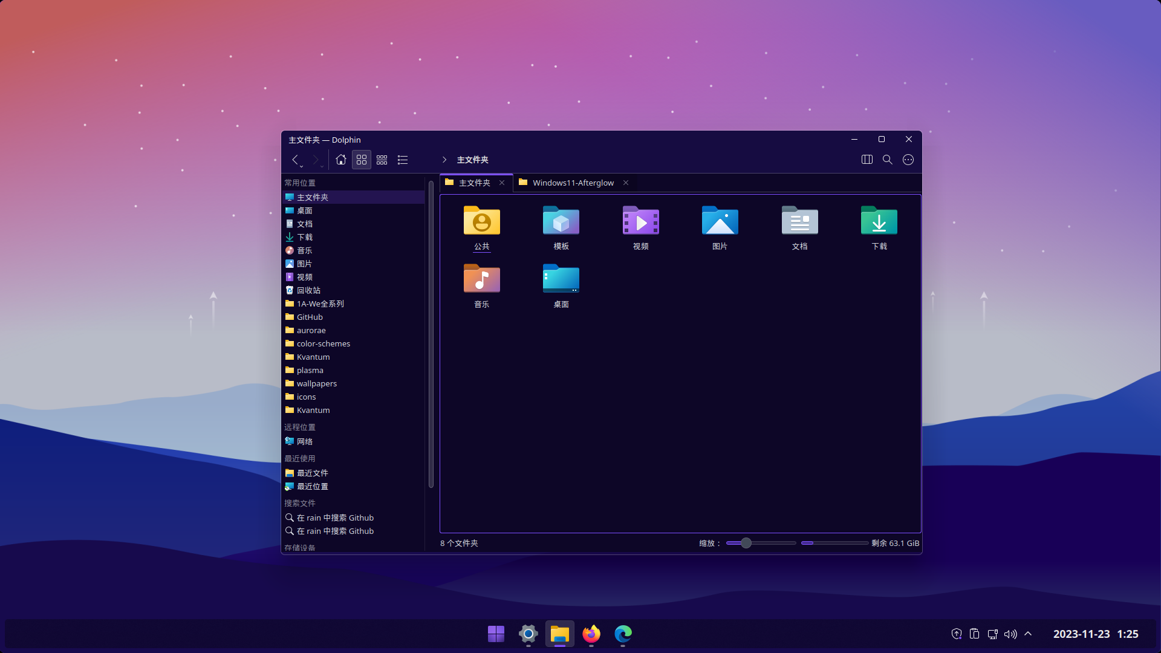Open System Settings from the taskbar
This screenshot has height=653, width=1161.
[528, 634]
